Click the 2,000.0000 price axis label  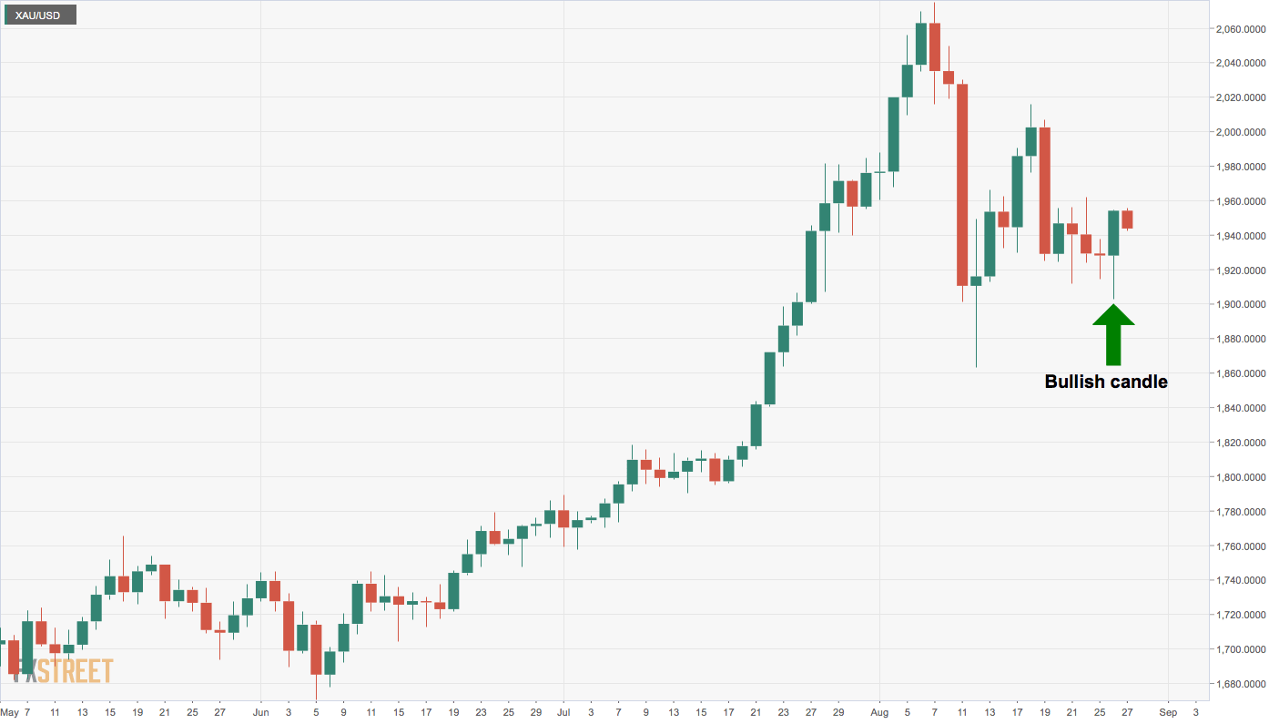click(1240, 132)
